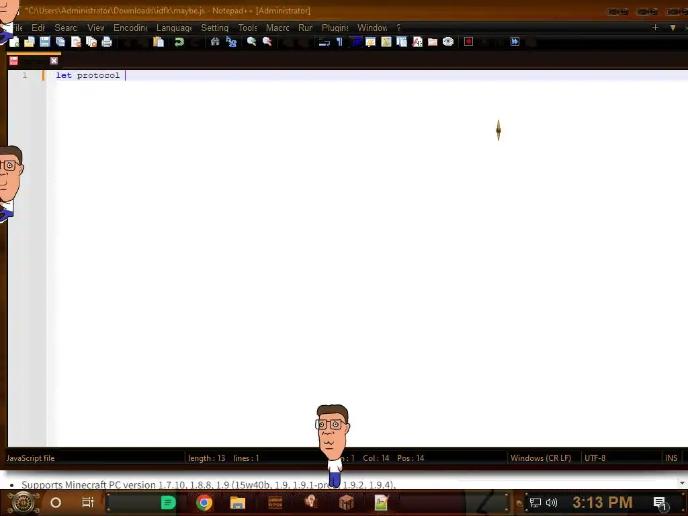Click the browser page scrollbar down arrow
The width and height of the screenshot is (688, 516).
[x=682, y=483]
